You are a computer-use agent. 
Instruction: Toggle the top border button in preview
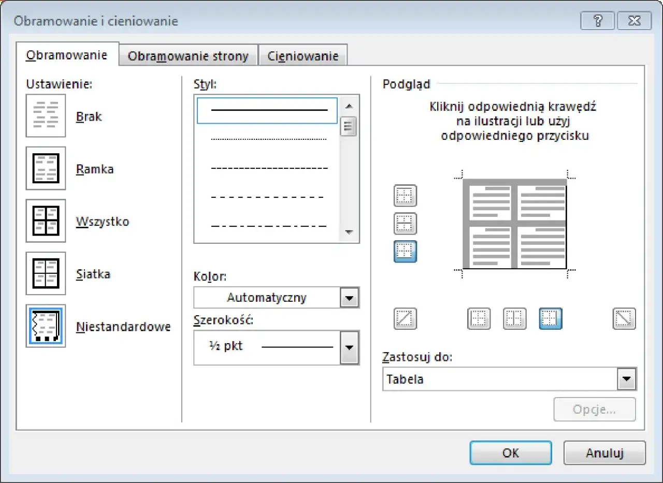click(405, 196)
